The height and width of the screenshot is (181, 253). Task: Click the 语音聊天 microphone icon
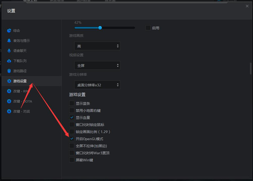click(9, 51)
